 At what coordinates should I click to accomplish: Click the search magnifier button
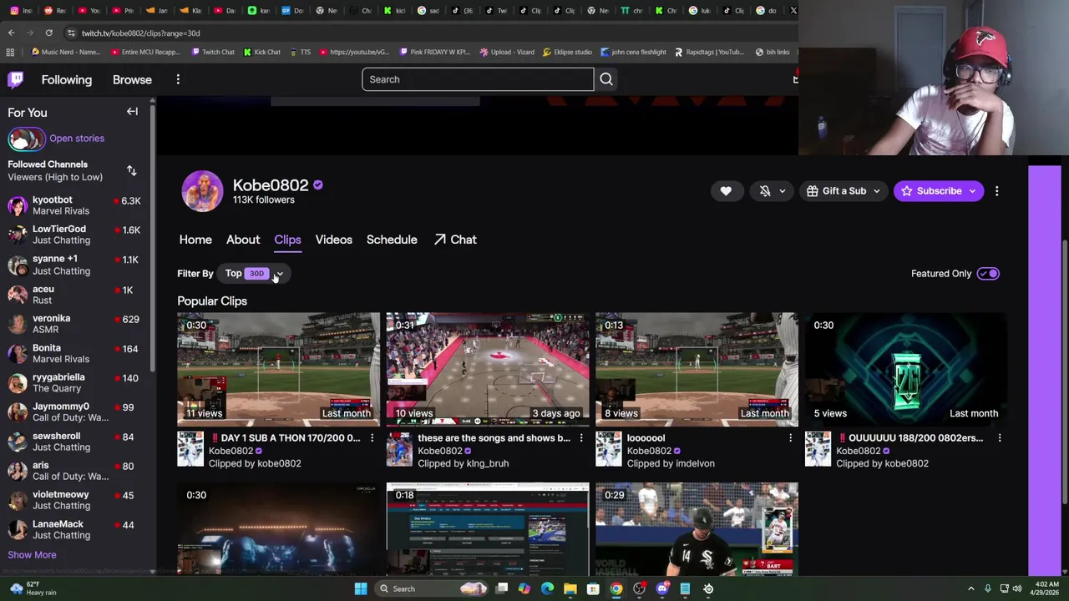coord(606,79)
